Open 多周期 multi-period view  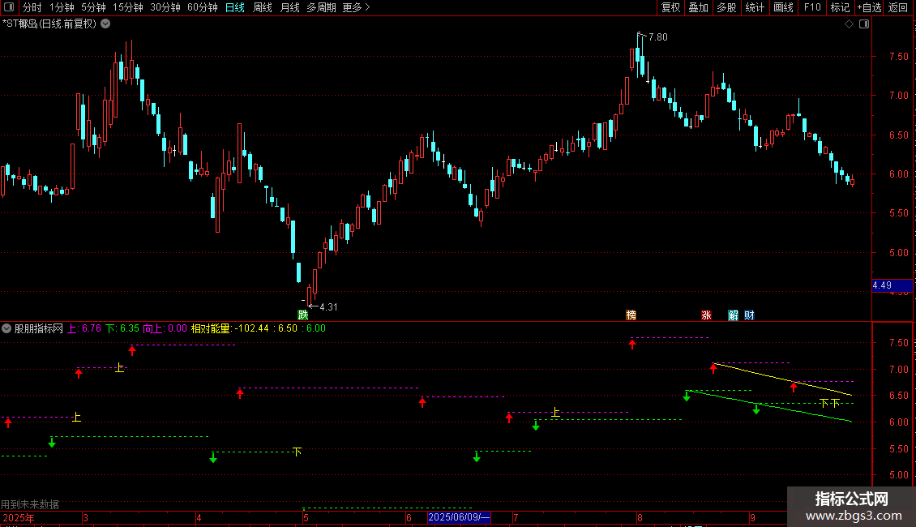pyautogui.click(x=321, y=7)
